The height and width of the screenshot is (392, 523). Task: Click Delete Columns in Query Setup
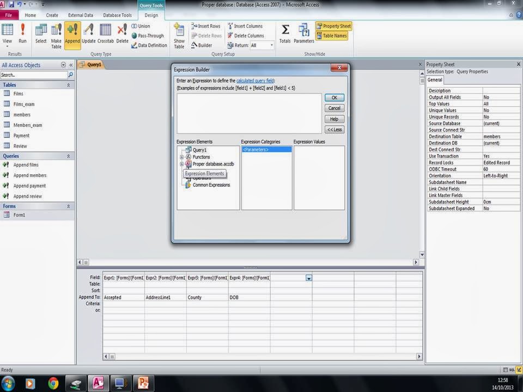click(x=246, y=36)
